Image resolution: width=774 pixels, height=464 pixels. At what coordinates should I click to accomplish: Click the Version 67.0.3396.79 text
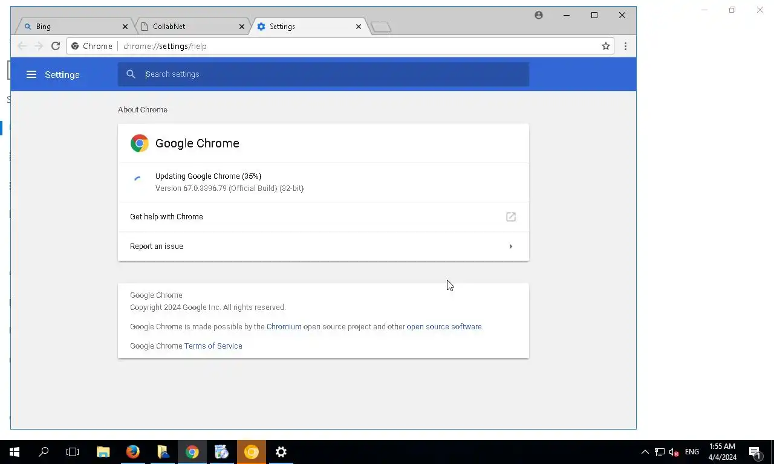[229, 188]
